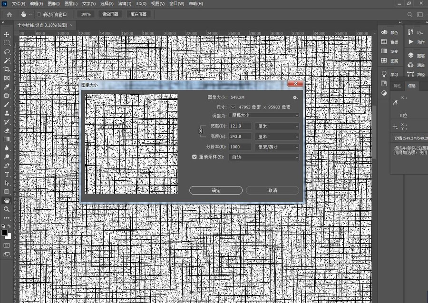Select the Move tool

pyautogui.click(x=7, y=34)
